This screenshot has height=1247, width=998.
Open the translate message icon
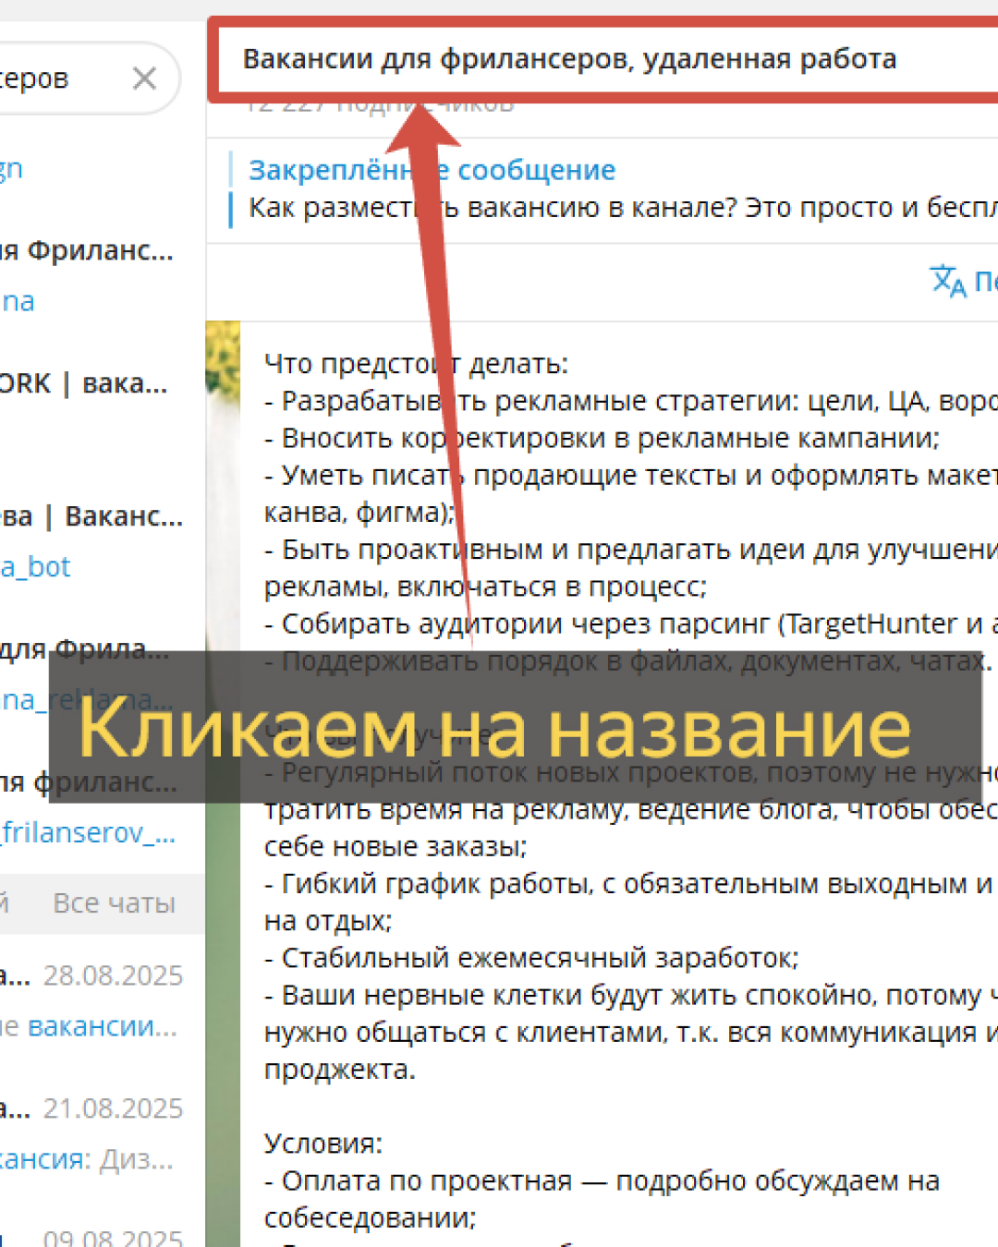(948, 280)
